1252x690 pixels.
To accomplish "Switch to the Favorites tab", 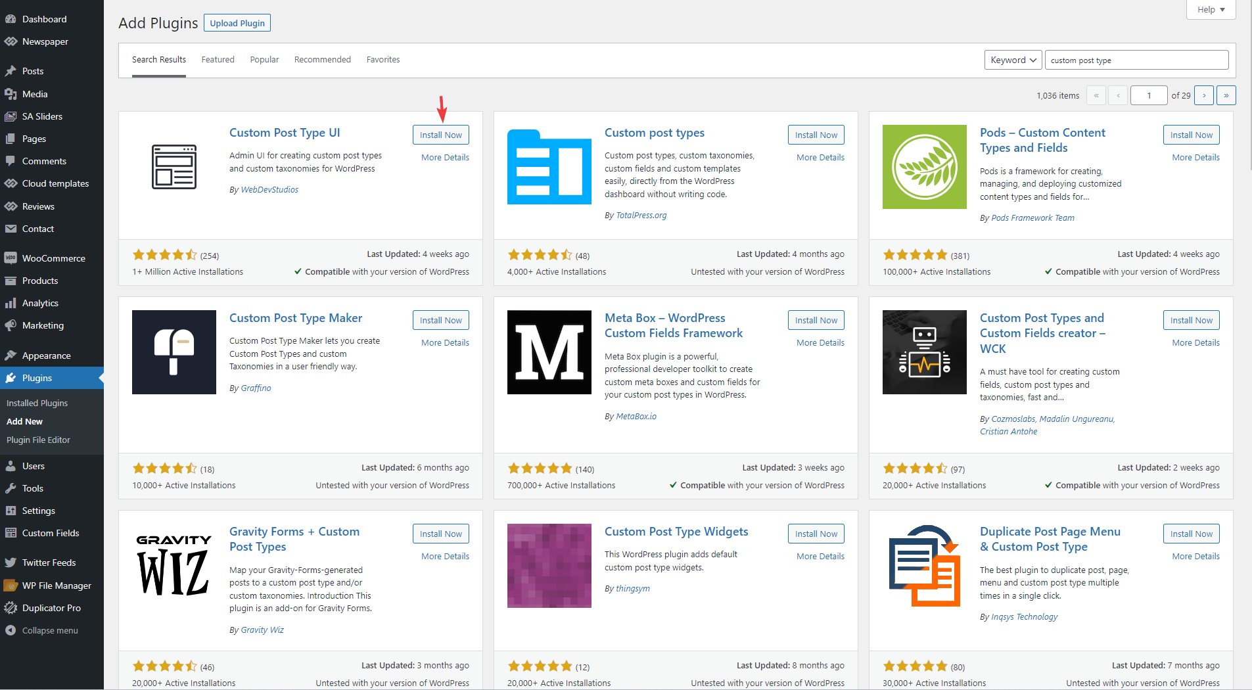I will pyautogui.click(x=383, y=59).
